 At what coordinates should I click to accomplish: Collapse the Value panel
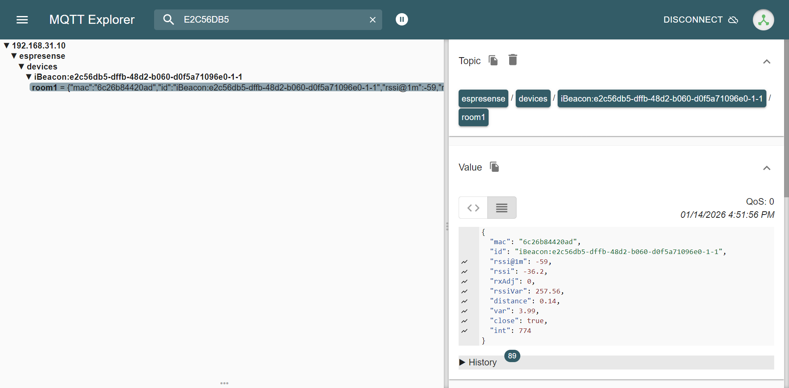(766, 168)
